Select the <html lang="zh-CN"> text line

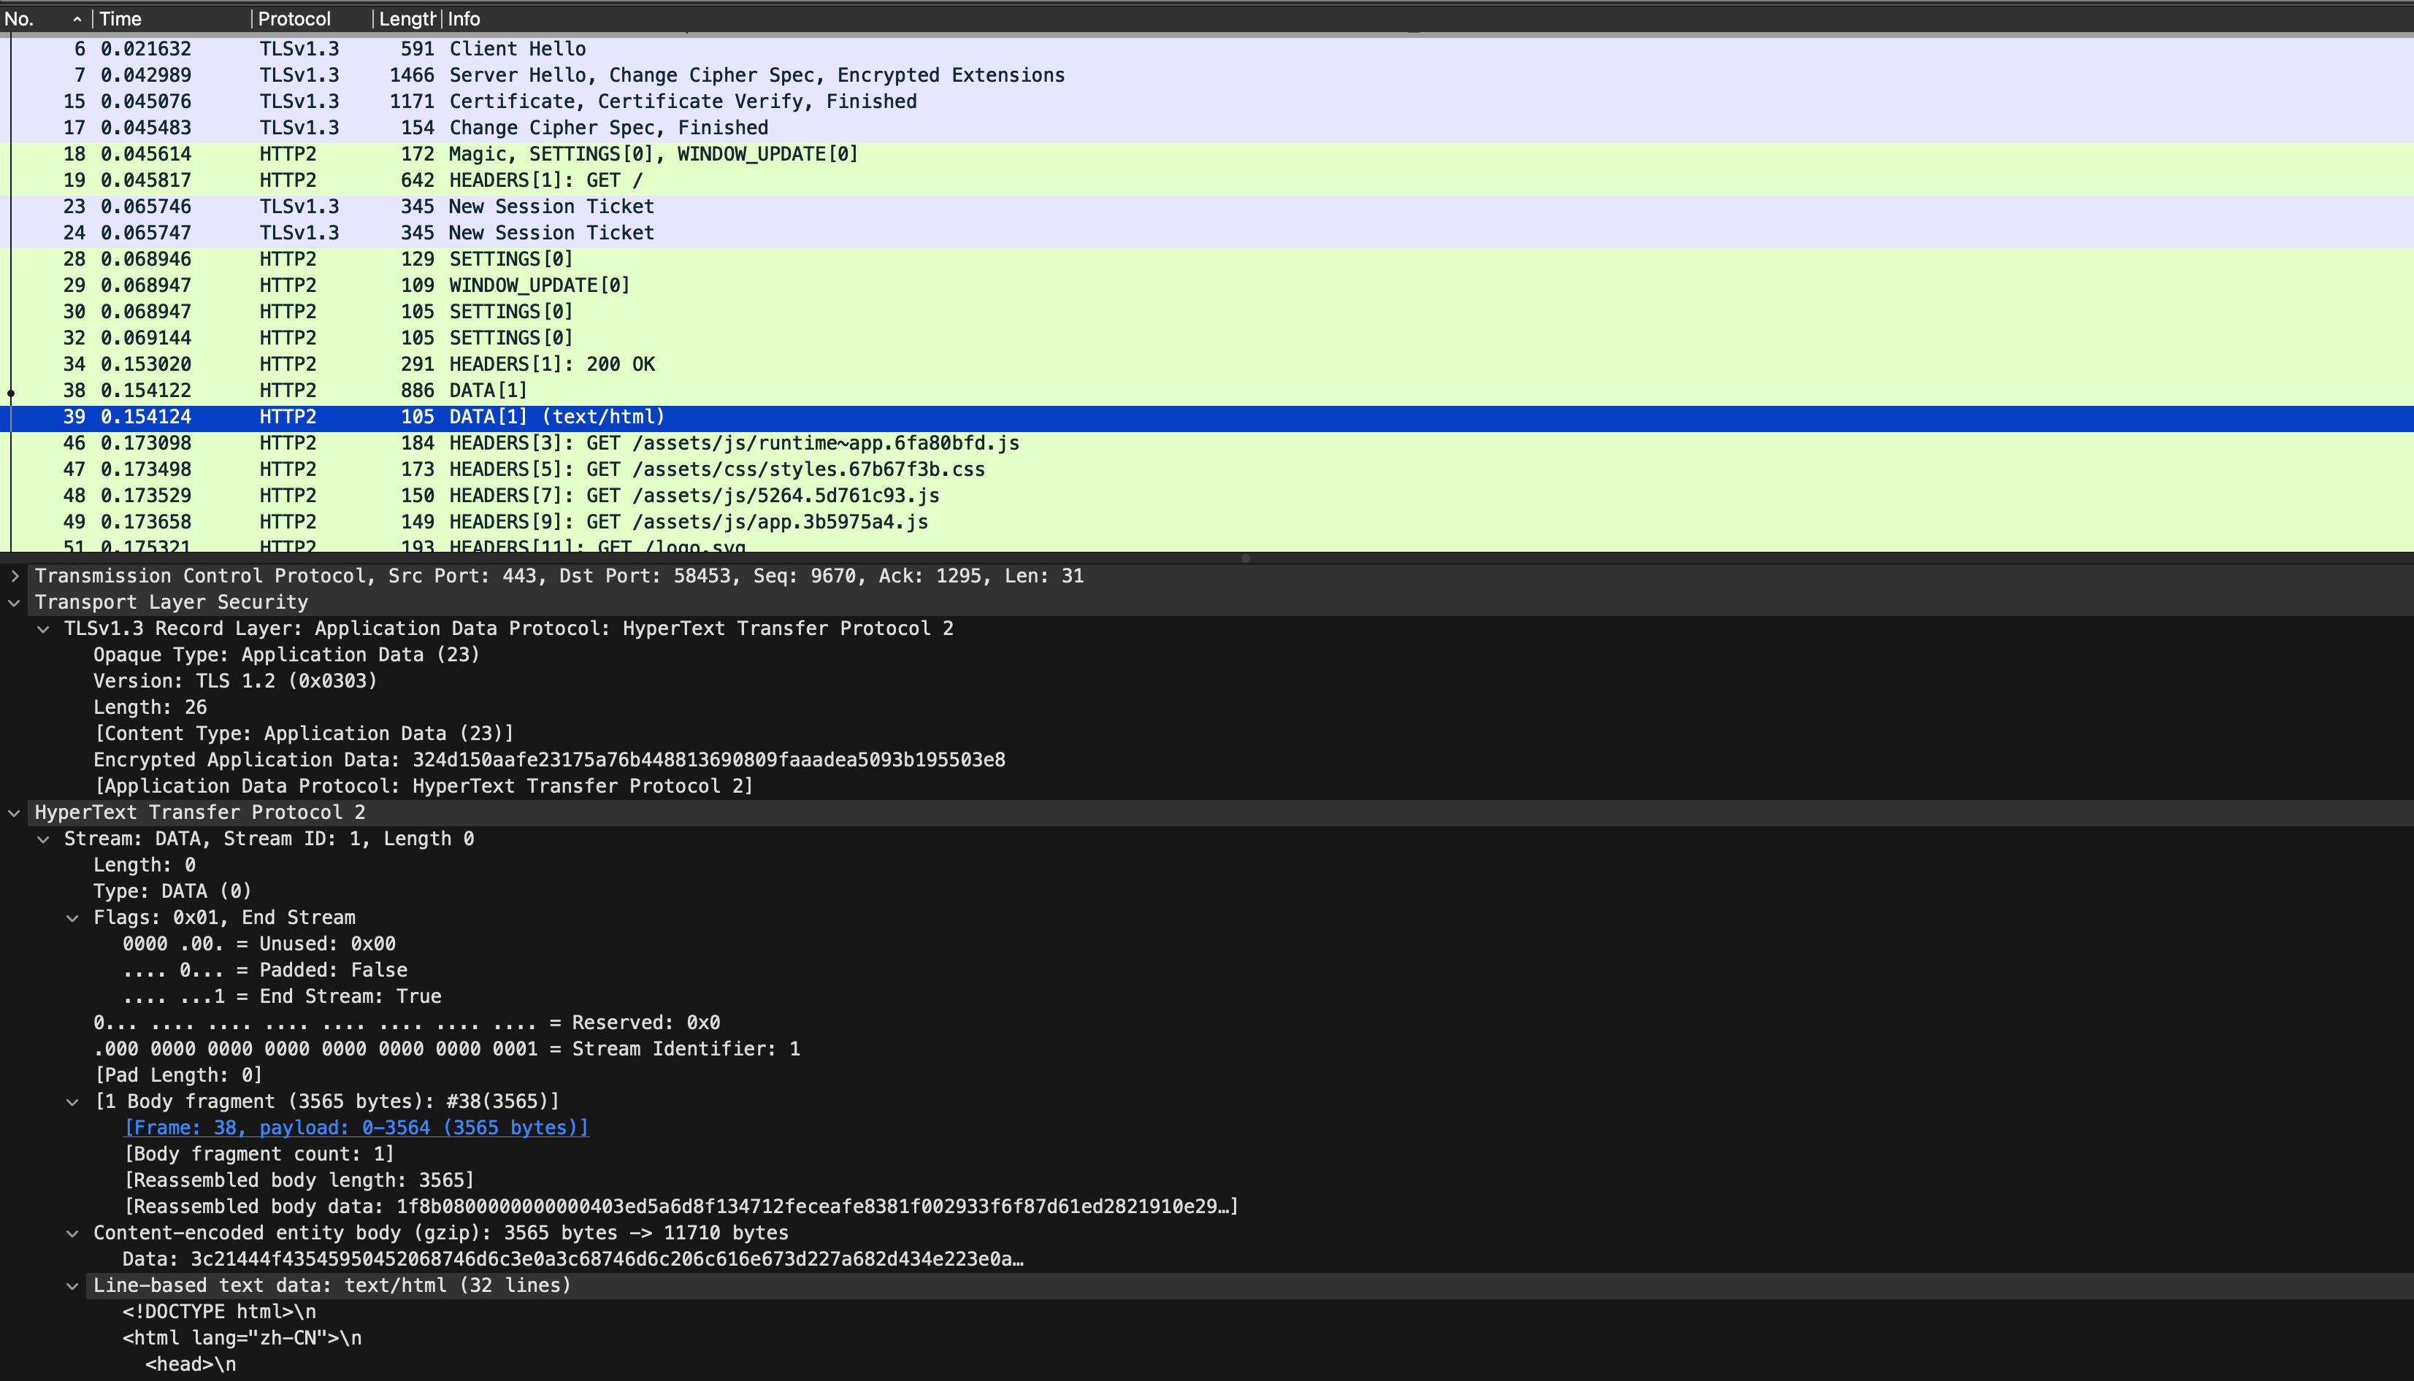(242, 1339)
